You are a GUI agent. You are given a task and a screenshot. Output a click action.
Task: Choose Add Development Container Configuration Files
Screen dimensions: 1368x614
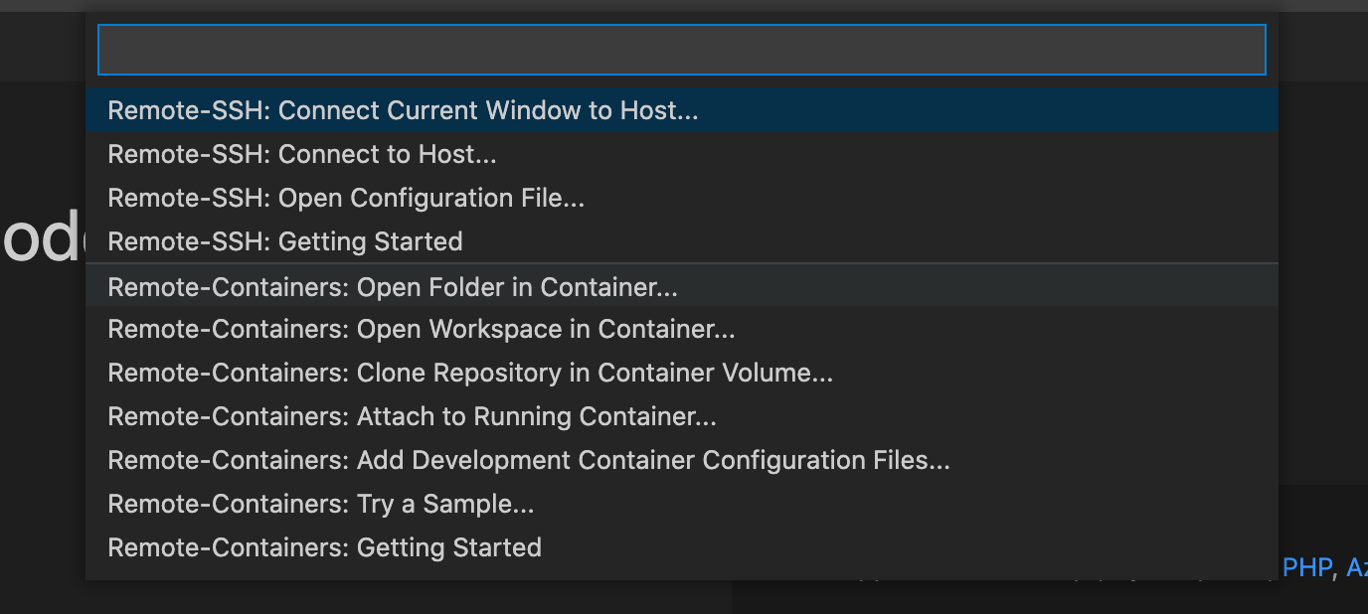(x=529, y=460)
